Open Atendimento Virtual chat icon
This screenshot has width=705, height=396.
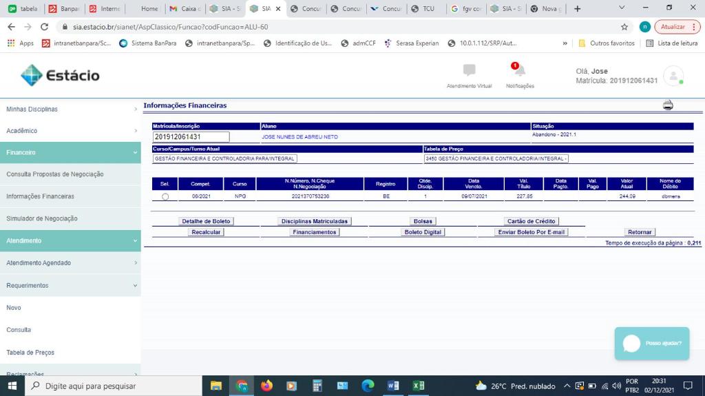click(470, 71)
